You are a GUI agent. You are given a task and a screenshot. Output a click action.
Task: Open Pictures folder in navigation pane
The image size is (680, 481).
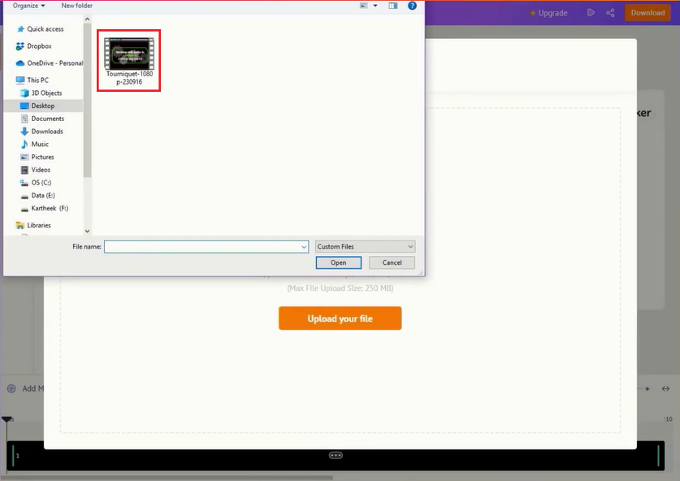[42, 157]
